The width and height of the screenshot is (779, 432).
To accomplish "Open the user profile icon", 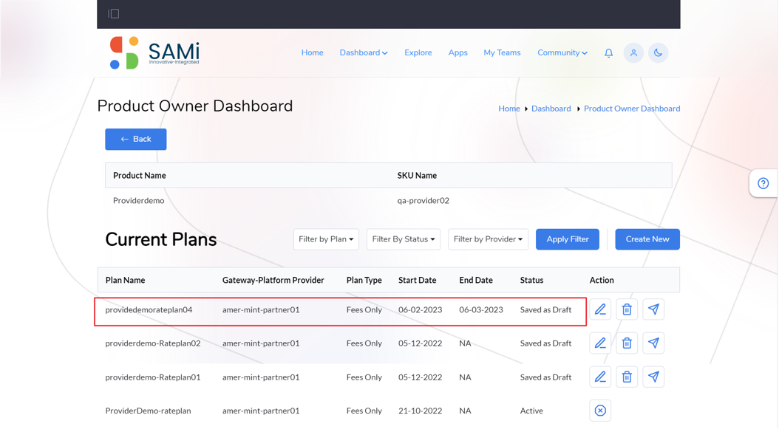I will click(633, 52).
